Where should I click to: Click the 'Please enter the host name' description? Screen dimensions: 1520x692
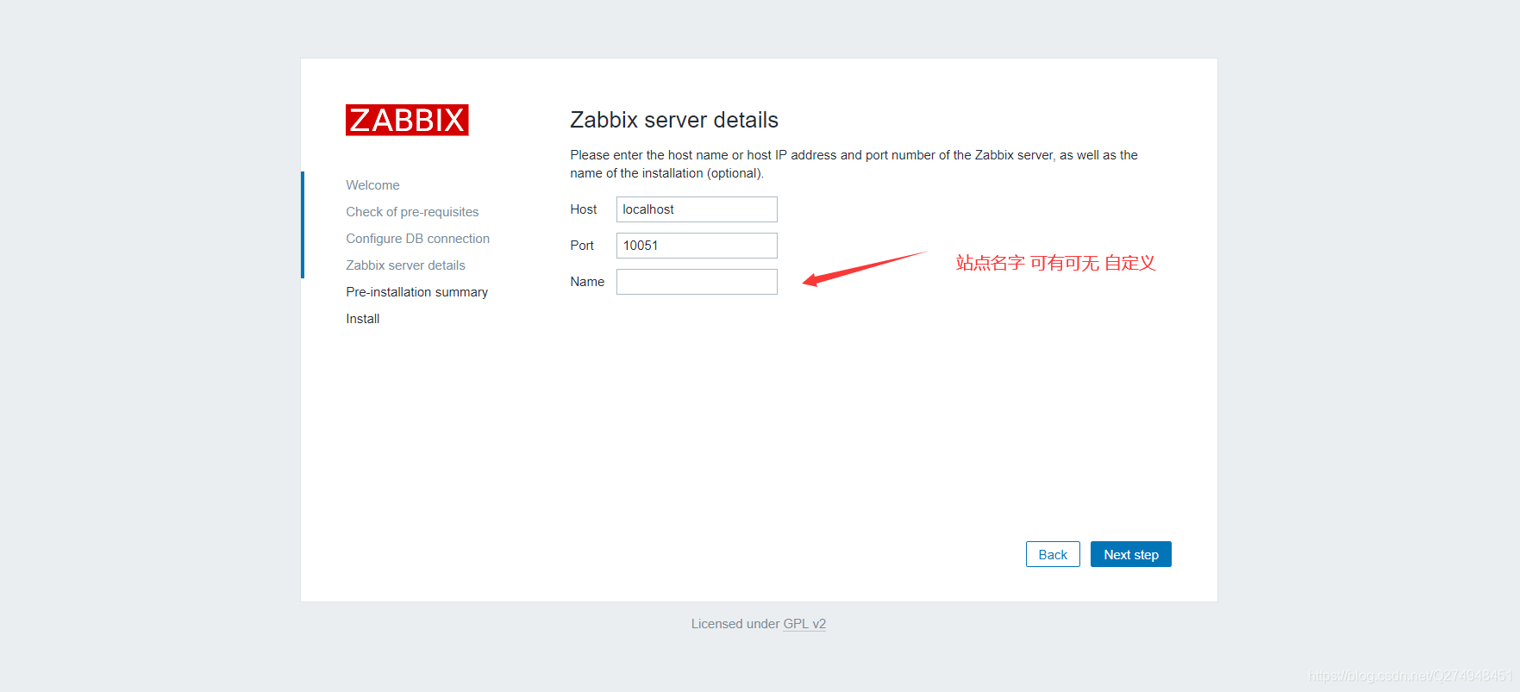(854, 164)
